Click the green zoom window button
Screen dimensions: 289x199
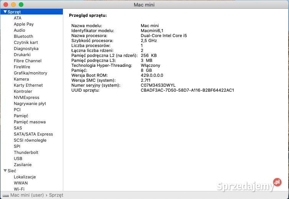tap(21, 5)
